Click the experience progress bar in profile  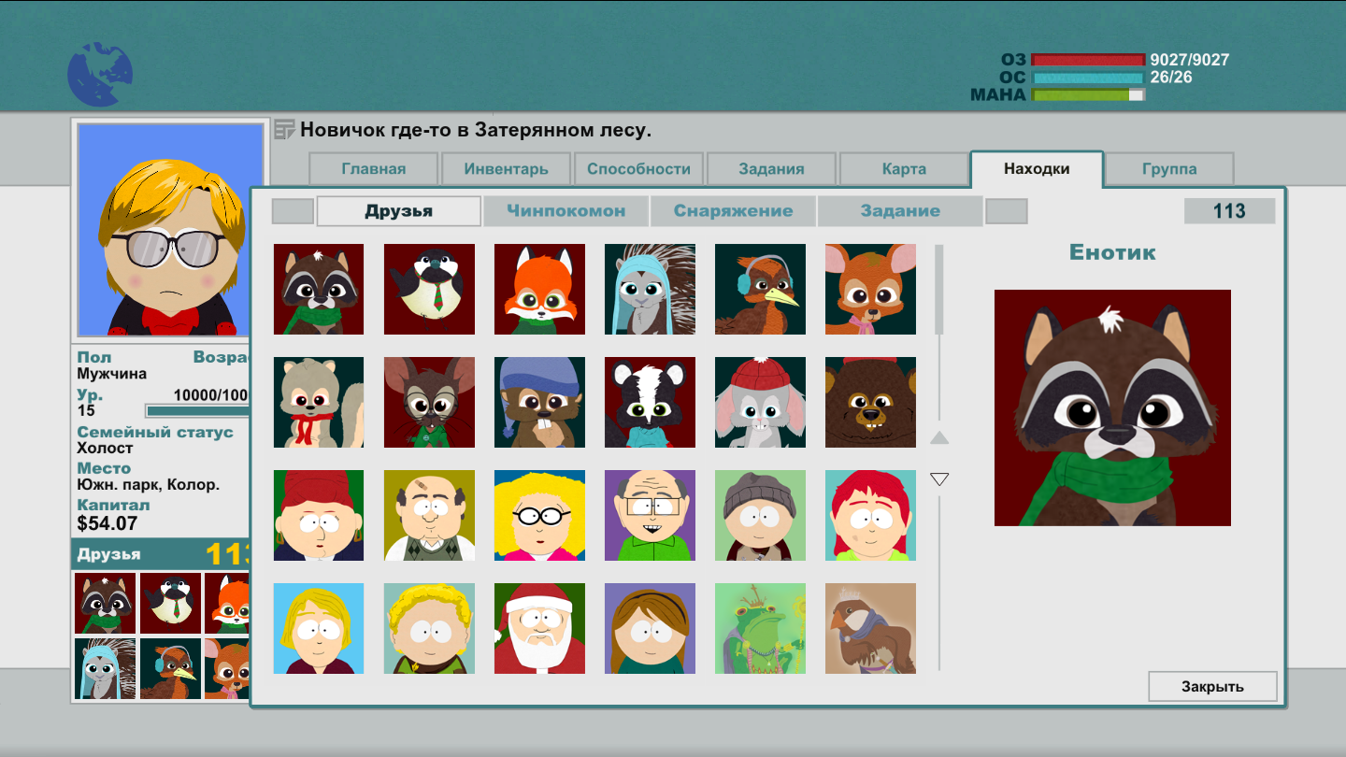coord(198,411)
